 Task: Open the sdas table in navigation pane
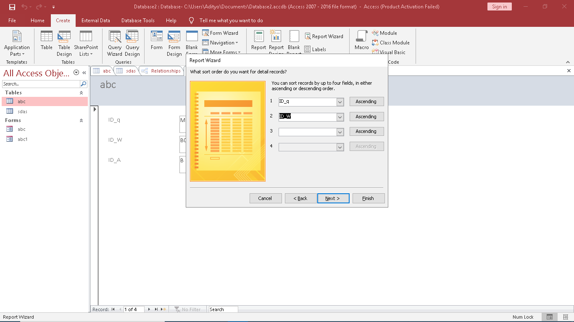coord(22,112)
